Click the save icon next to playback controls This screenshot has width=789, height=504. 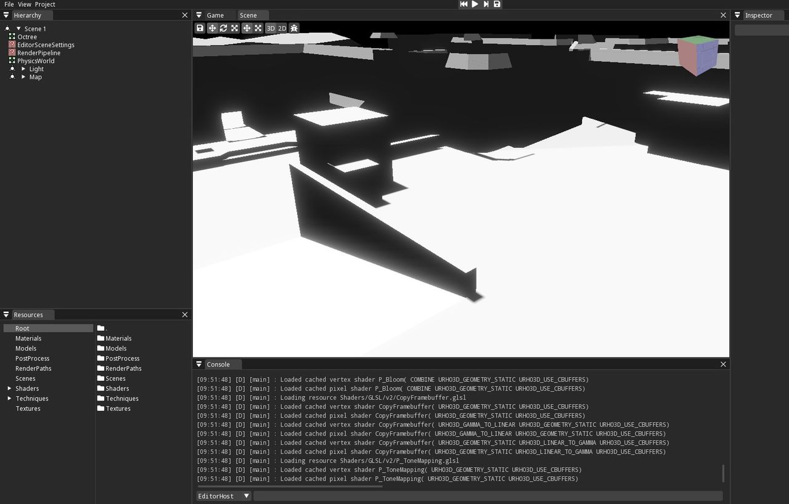[497, 4]
